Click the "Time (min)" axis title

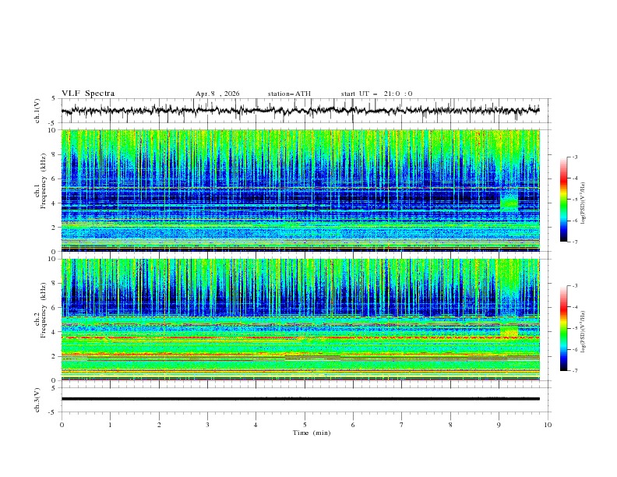(312, 433)
